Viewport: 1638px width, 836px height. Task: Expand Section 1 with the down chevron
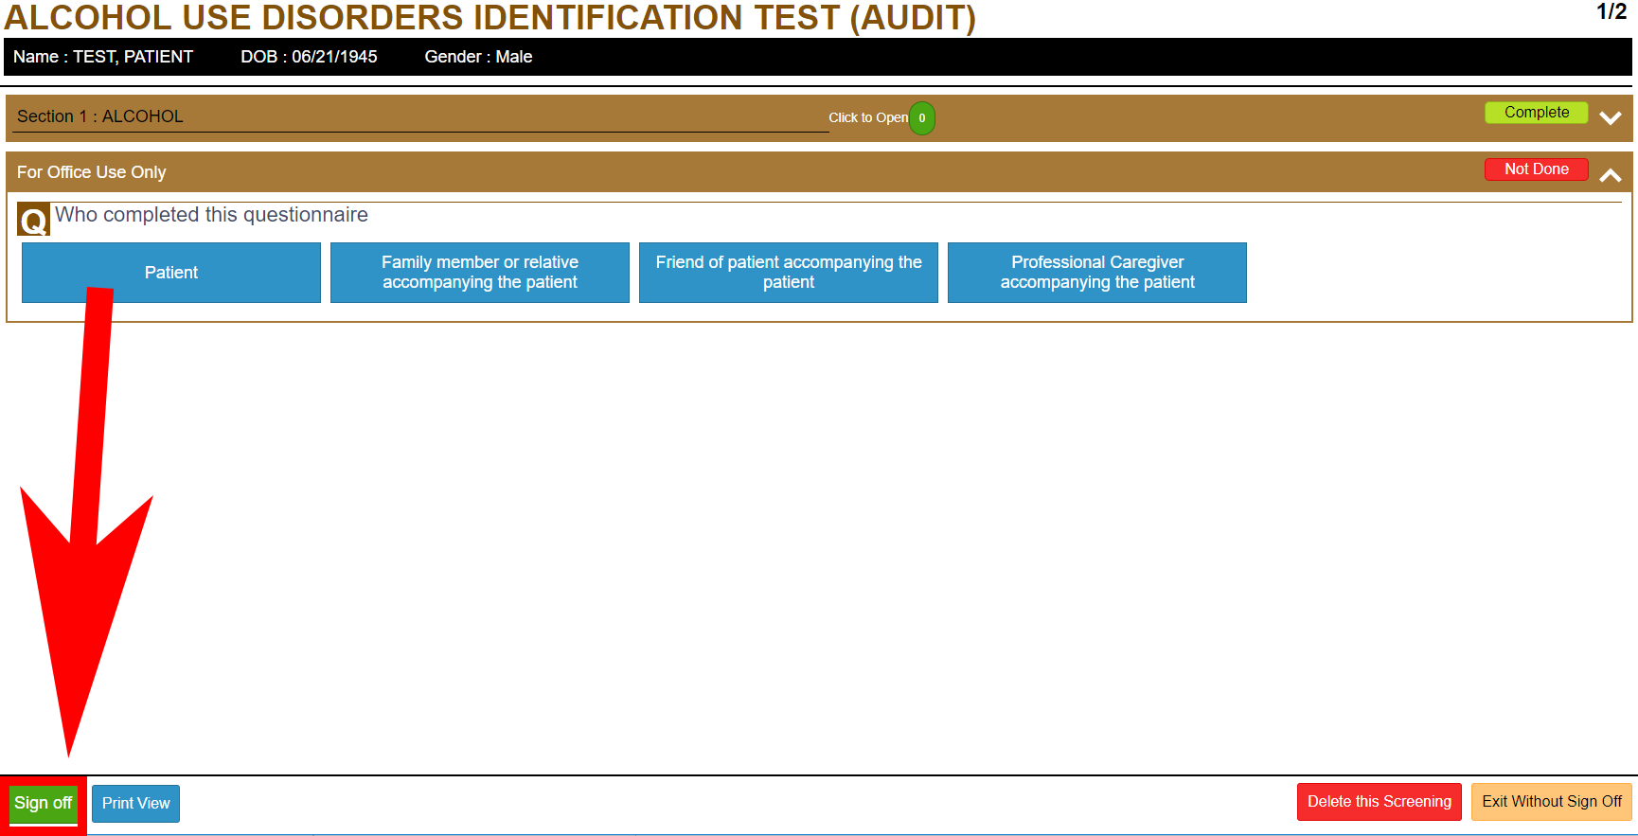point(1610,118)
